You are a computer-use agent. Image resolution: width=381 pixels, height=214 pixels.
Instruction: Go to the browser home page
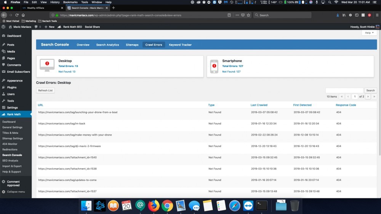click(23, 15)
